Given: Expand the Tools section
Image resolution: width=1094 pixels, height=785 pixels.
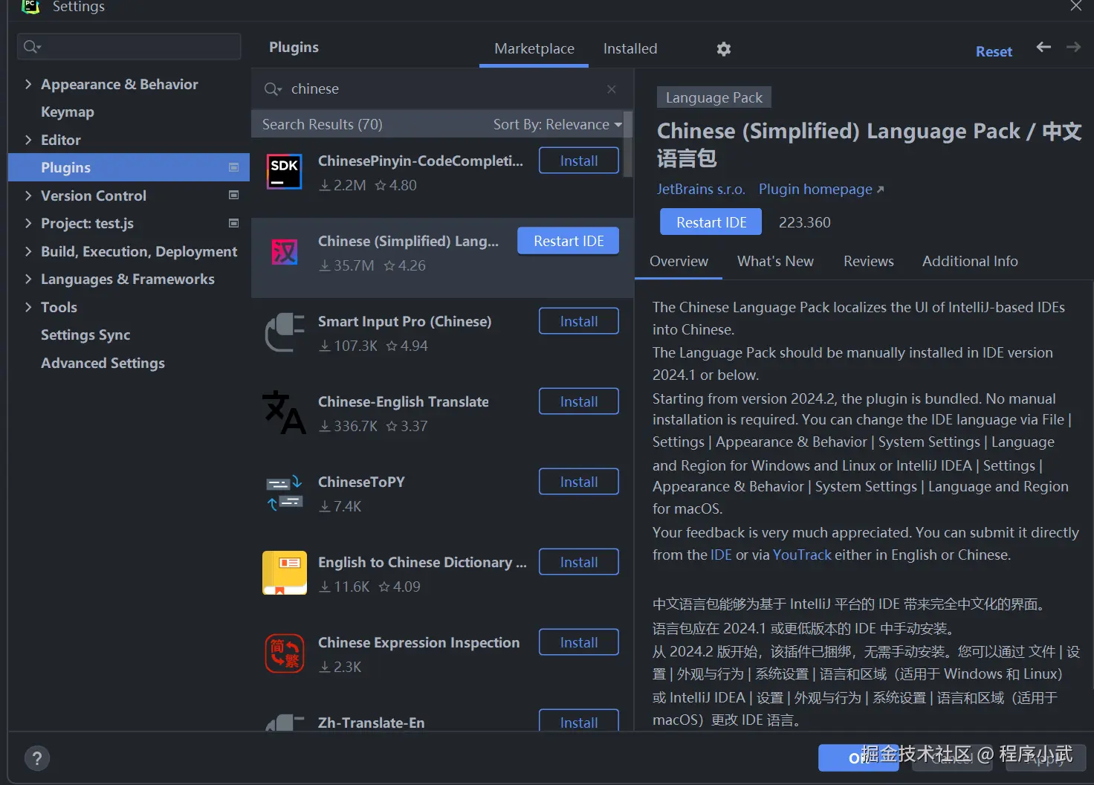Looking at the screenshot, I should (x=28, y=307).
